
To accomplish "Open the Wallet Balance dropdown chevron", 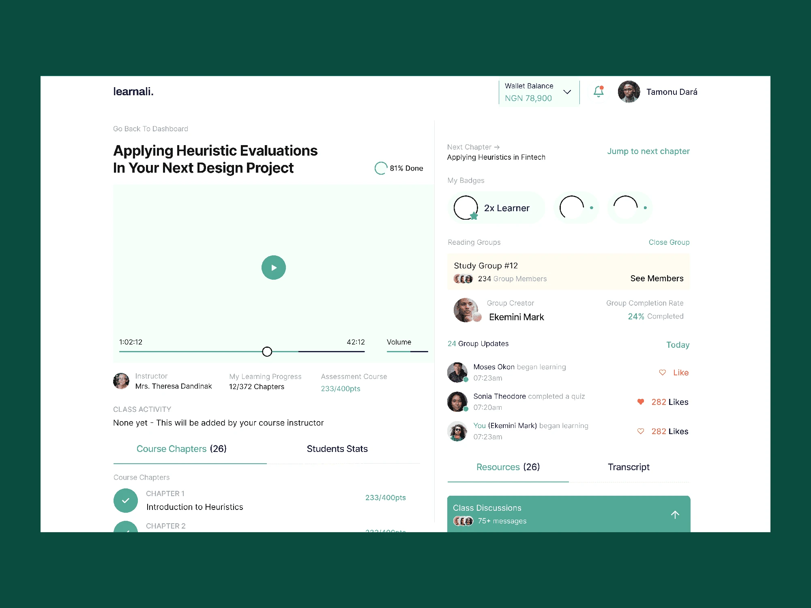I will [567, 92].
